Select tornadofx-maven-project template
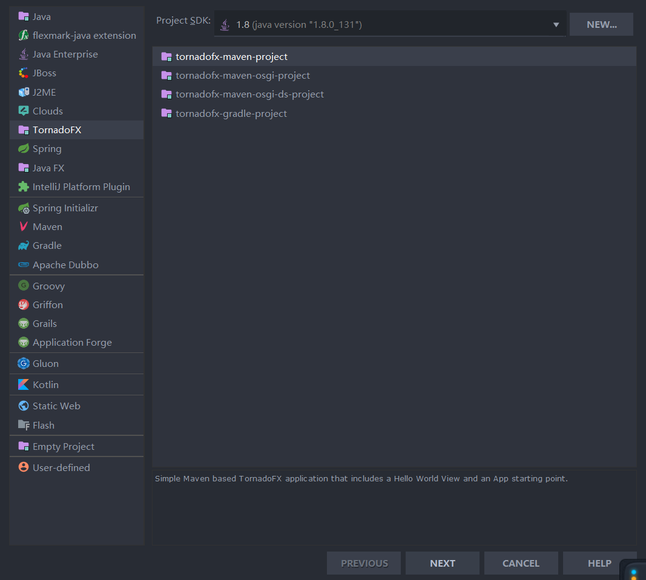Screen dimensions: 646x580 pos(394,56)
